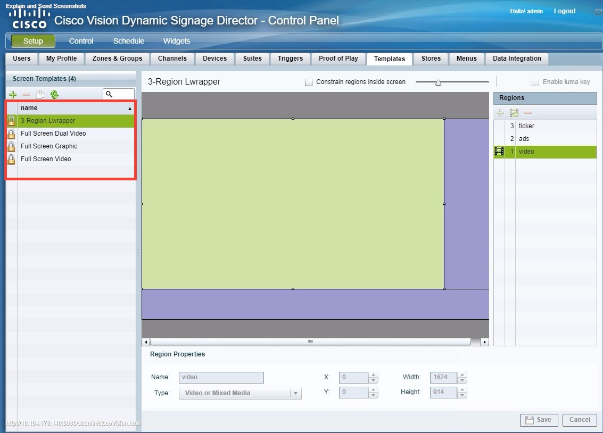
Task: Click the lock icon beside 3-Region Lwrapper
Action: click(x=12, y=121)
